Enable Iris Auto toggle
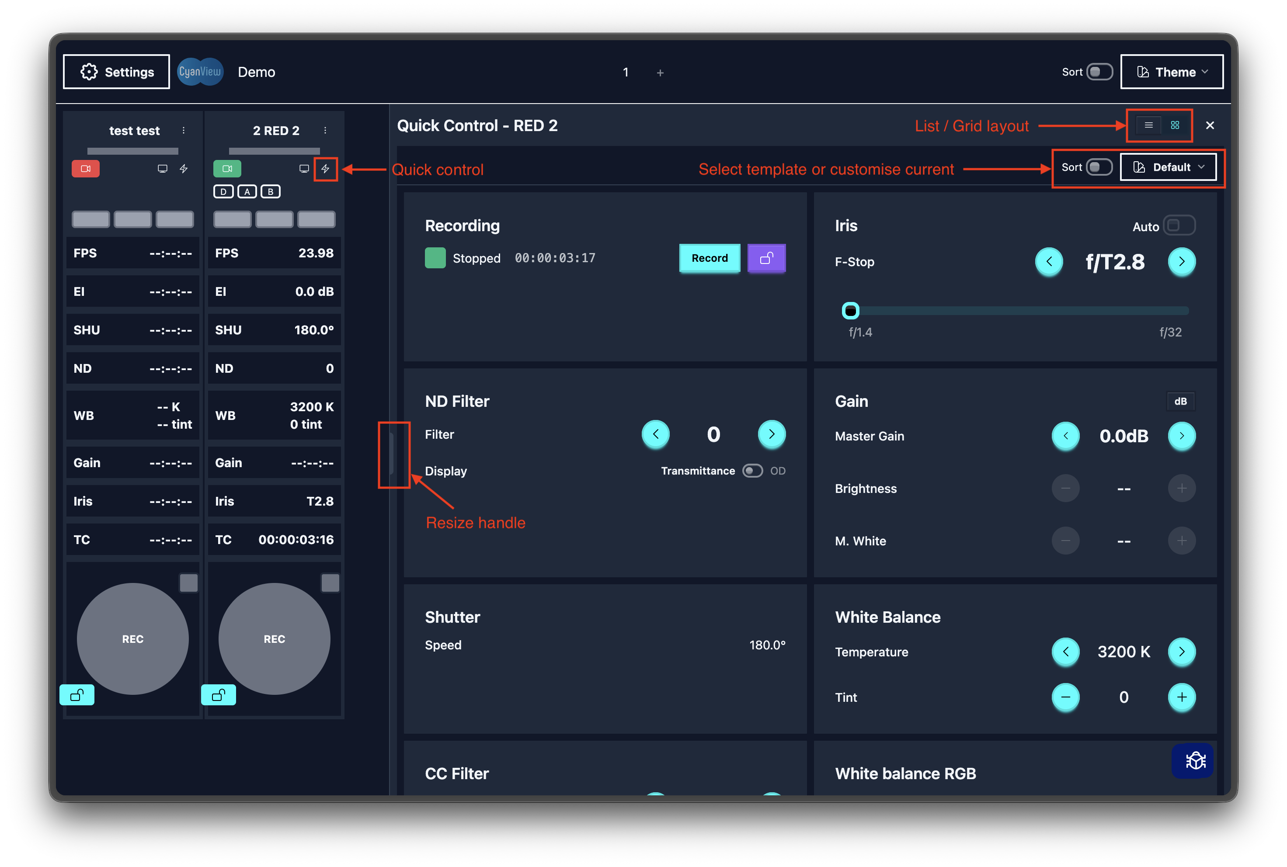Viewport: 1287px width, 867px height. [x=1179, y=225]
